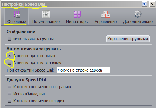Open the Дополнительно tab label

138,22
